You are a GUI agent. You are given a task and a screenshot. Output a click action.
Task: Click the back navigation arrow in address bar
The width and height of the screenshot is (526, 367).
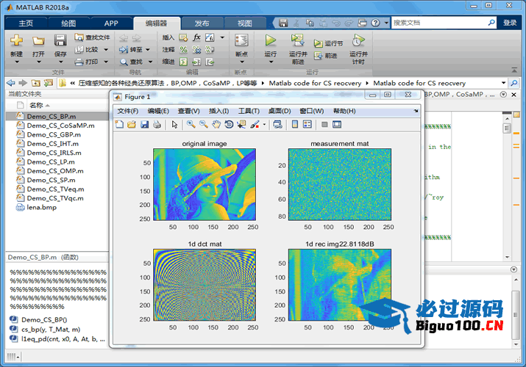11,83
